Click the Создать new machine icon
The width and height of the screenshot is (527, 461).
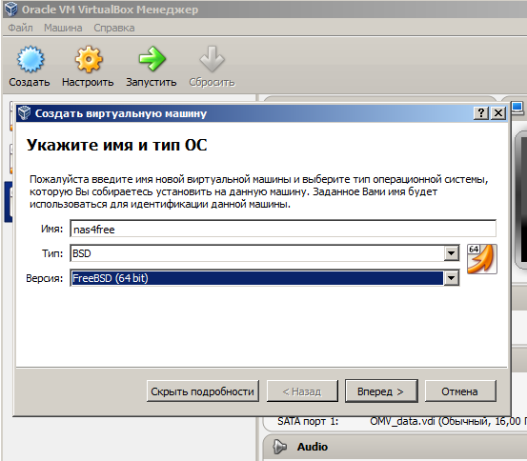[x=30, y=59]
